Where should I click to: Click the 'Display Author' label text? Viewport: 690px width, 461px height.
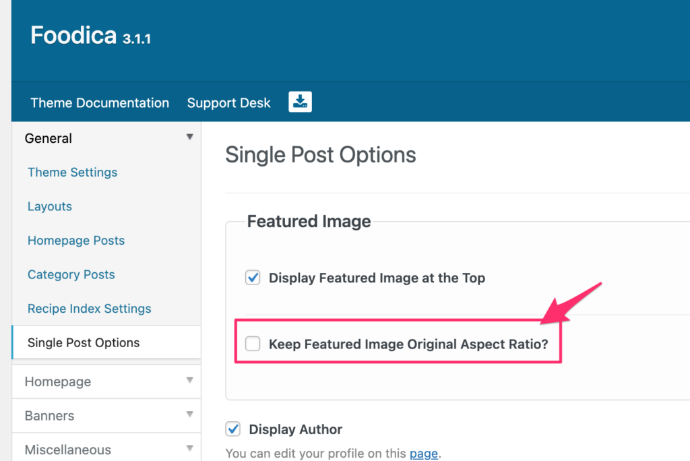[296, 429]
